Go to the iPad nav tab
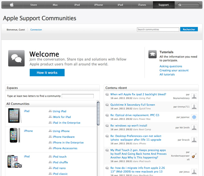Screen dimensions: 204x176 coord(120,5)
